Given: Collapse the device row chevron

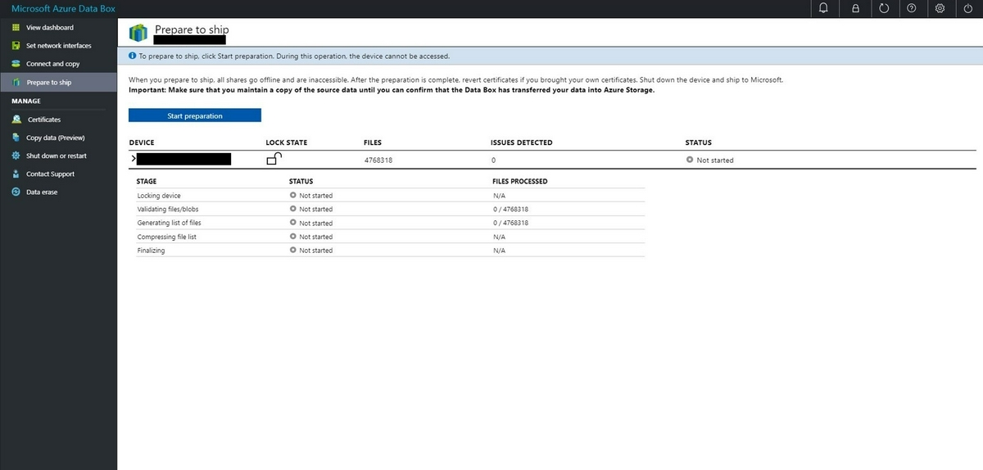Looking at the screenshot, I should click(x=132, y=157).
